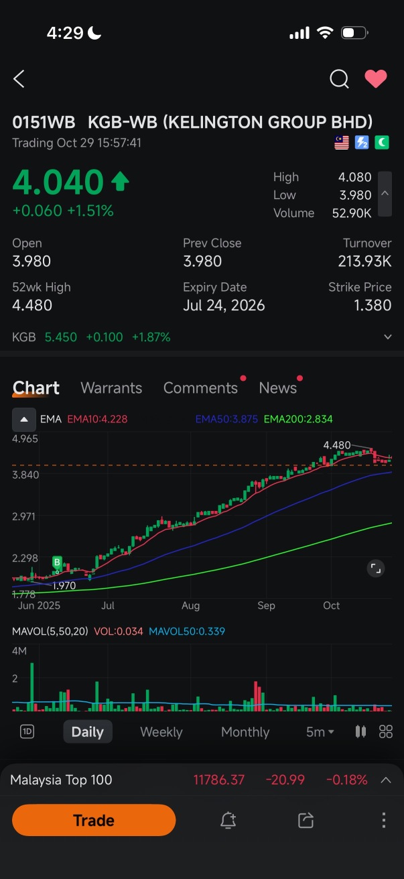Switch to the Chart tab
The width and height of the screenshot is (404, 879).
click(x=36, y=388)
